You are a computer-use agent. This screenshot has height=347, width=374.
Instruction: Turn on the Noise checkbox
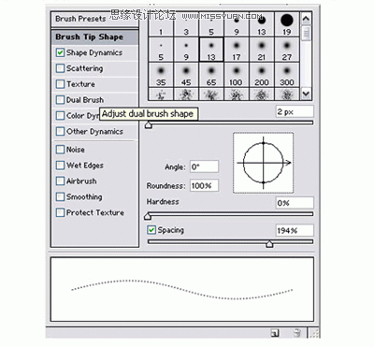60,150
